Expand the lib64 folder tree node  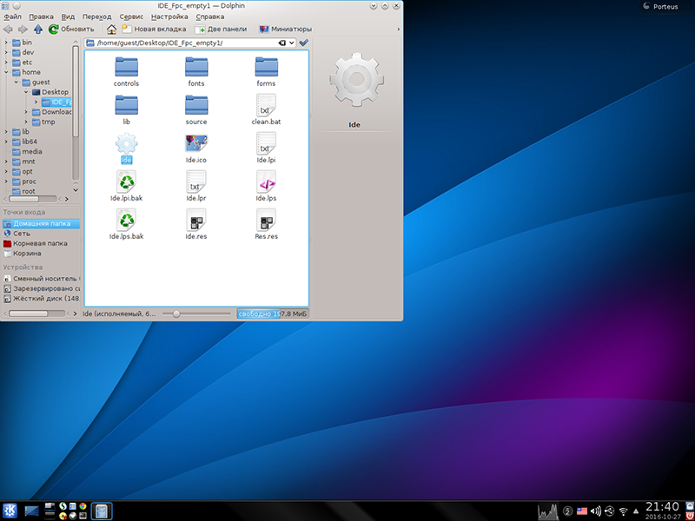pyautogui.click(x=6, y=142)
